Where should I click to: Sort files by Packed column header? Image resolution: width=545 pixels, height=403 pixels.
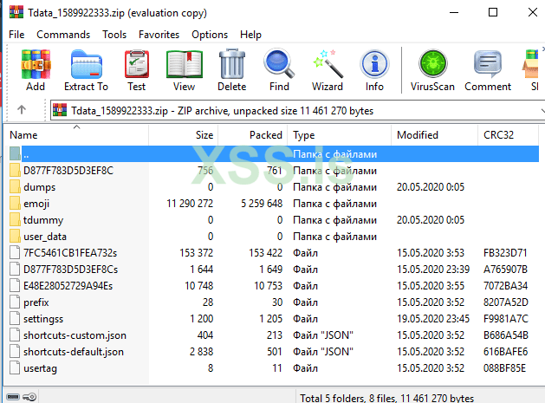[x=253, y=135]
